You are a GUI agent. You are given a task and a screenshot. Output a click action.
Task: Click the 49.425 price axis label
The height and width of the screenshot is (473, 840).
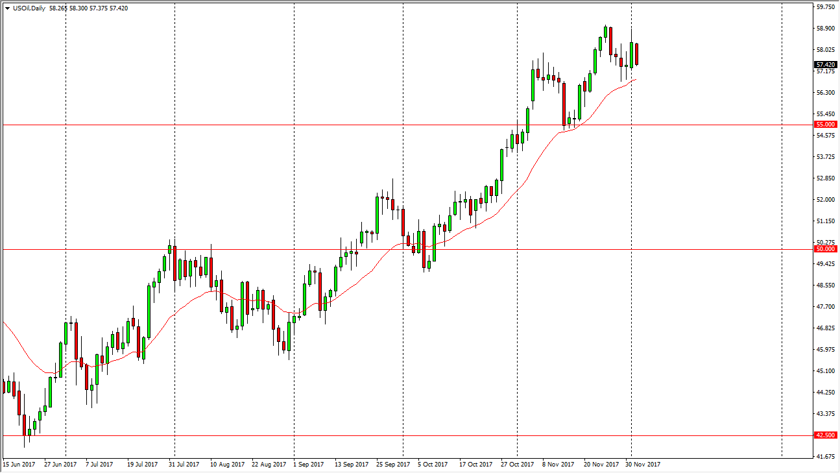(x=825, y=264)
